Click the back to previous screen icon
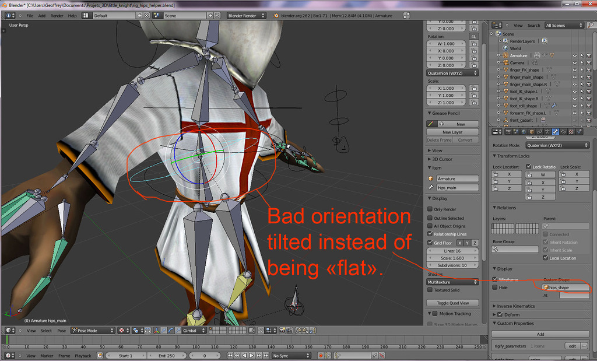597x361 pixels. pyautogui.click(x=406, y=16)
